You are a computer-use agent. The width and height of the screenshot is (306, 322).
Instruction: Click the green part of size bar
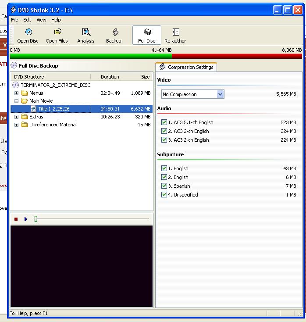pos(91,56)
